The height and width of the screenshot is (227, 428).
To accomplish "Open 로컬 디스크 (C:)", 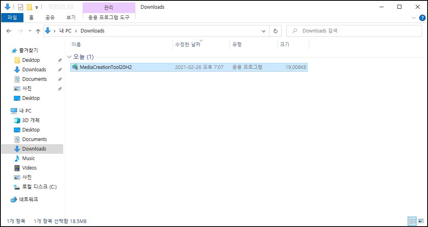I will click(39, 187).
